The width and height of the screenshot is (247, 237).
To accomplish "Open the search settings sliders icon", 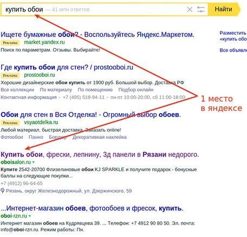I will 201,9.
